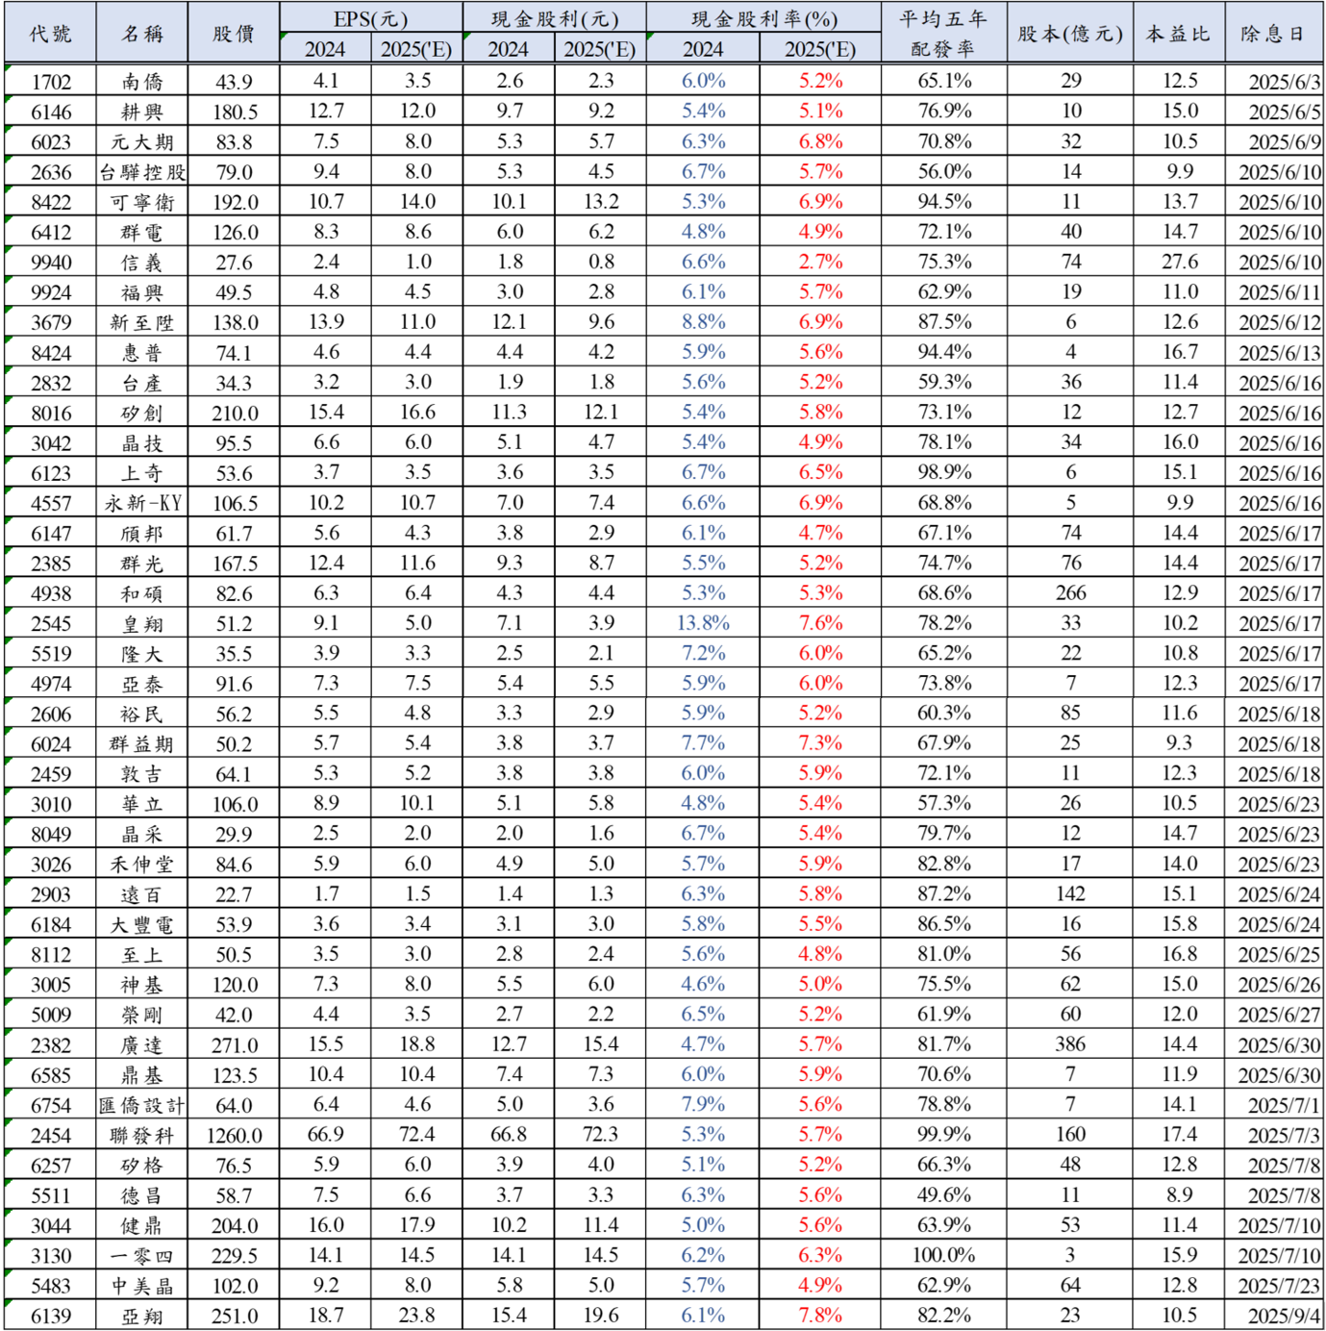Click the 386 share capital cell
1326x1331 pixels.
click(1070, 1044)
